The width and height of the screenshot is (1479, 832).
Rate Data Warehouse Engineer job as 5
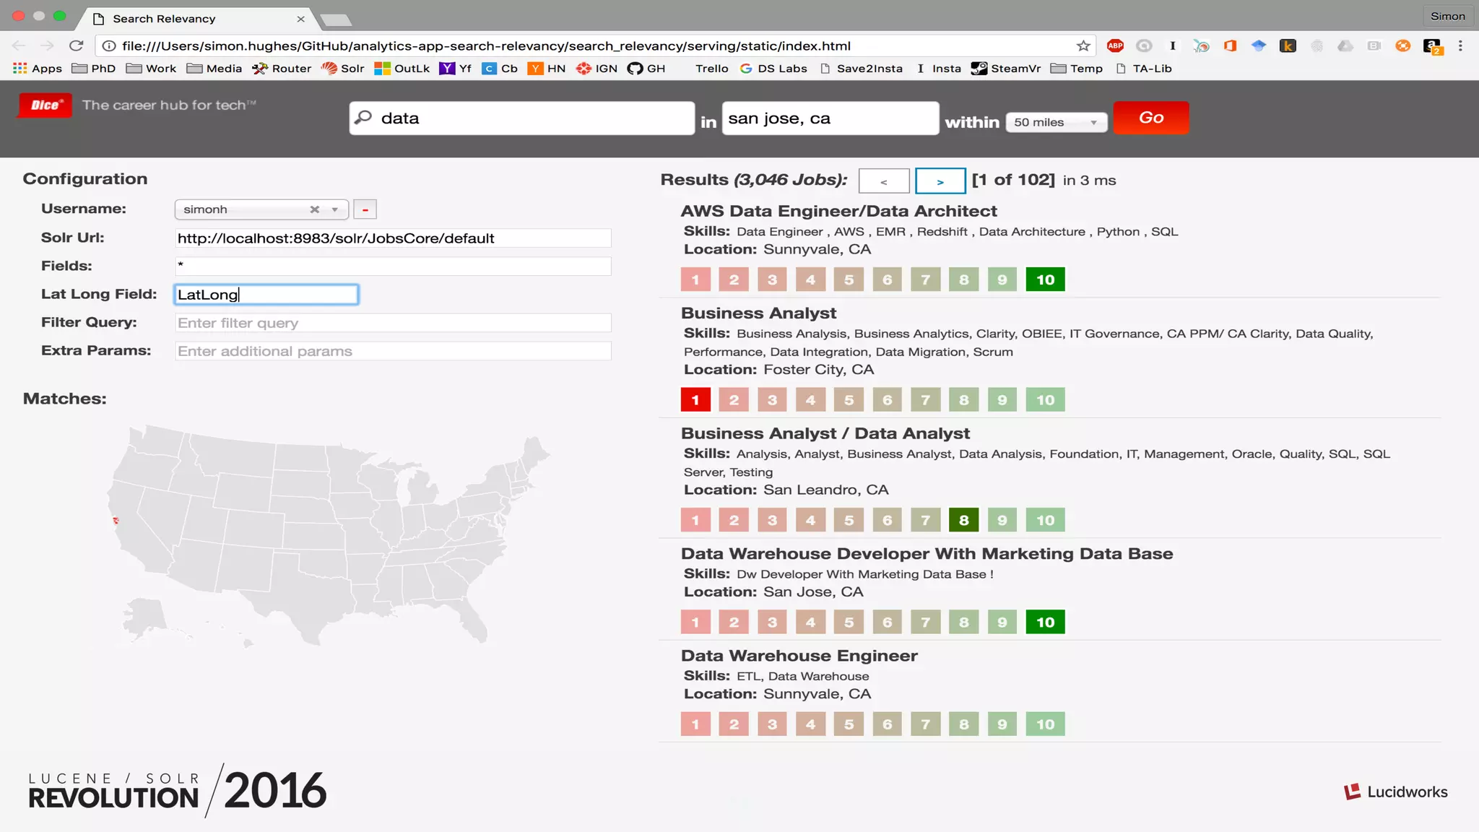click(849, 724)
